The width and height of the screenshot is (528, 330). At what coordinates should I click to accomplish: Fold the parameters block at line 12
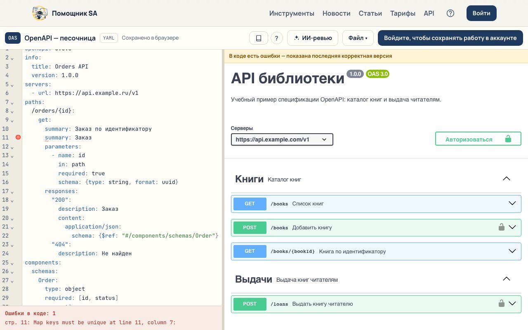coord(12,147)
